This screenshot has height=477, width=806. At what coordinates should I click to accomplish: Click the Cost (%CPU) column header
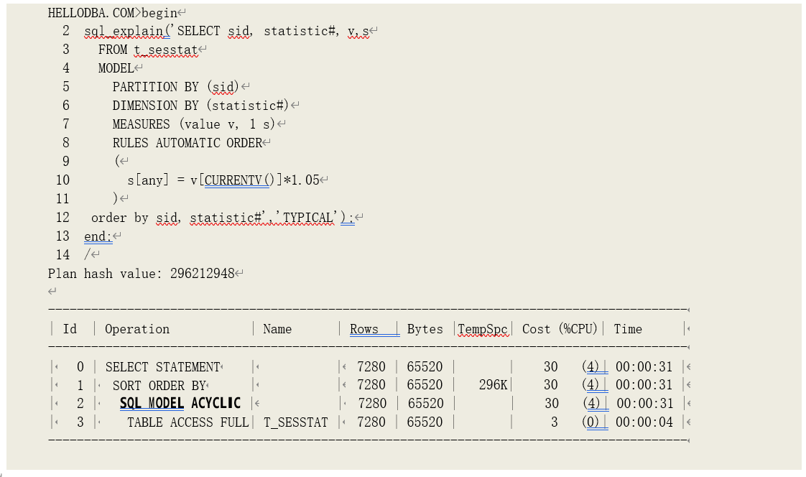click(560, 329)
